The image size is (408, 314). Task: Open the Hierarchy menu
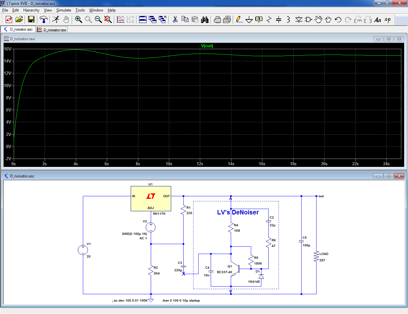click(x=31, y=10)
